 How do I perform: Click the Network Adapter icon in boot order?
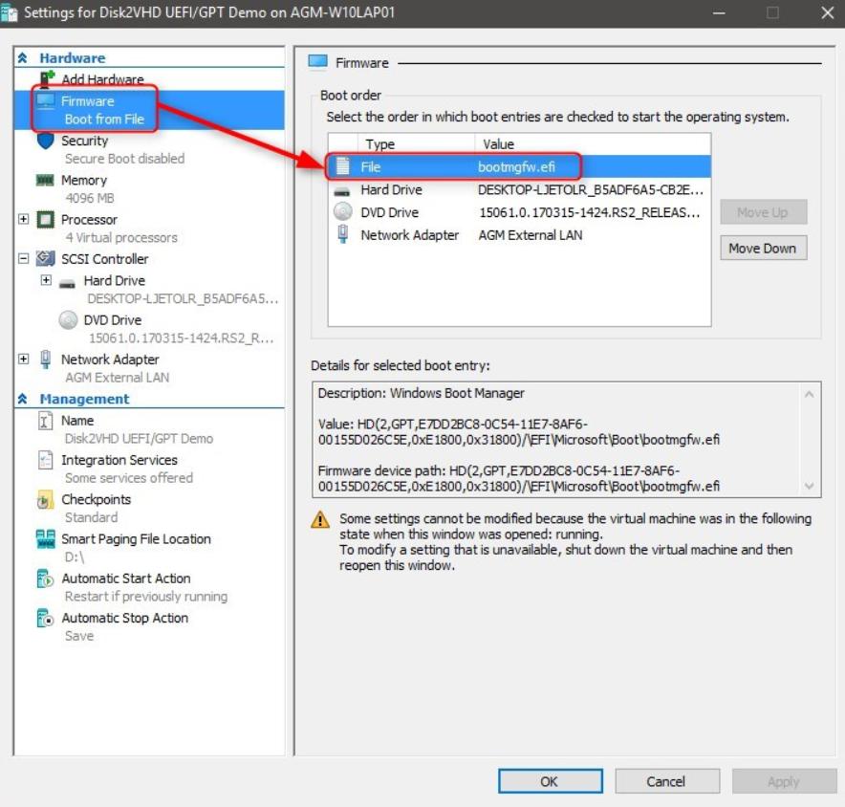coord(343,234)
